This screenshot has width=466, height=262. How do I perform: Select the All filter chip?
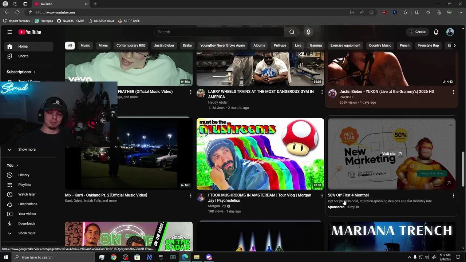(x=70, y=45)
